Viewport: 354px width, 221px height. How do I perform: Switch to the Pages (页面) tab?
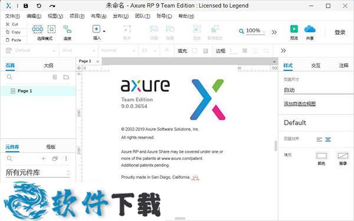10,65
